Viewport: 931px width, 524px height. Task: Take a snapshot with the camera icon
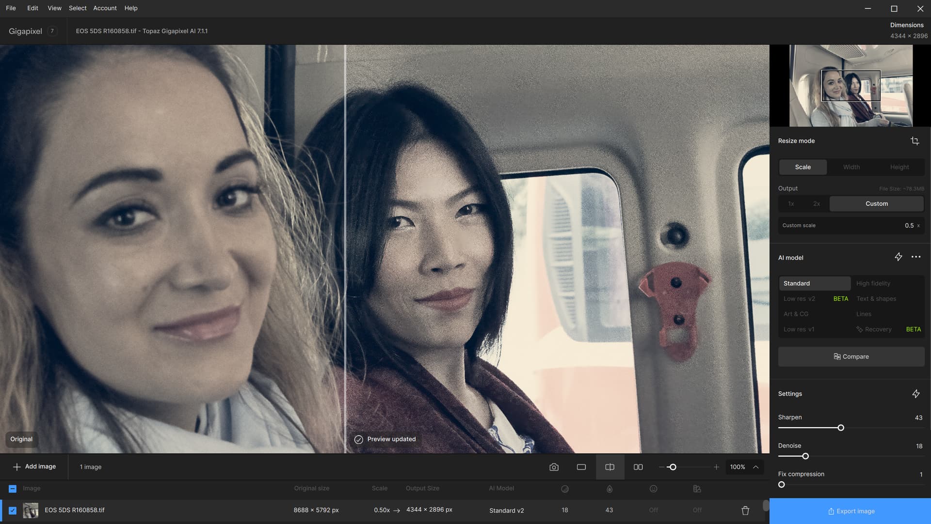pos(553,467)
